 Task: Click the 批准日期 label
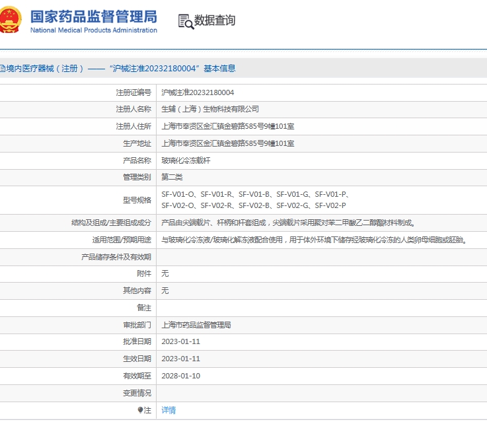point(137,341)
